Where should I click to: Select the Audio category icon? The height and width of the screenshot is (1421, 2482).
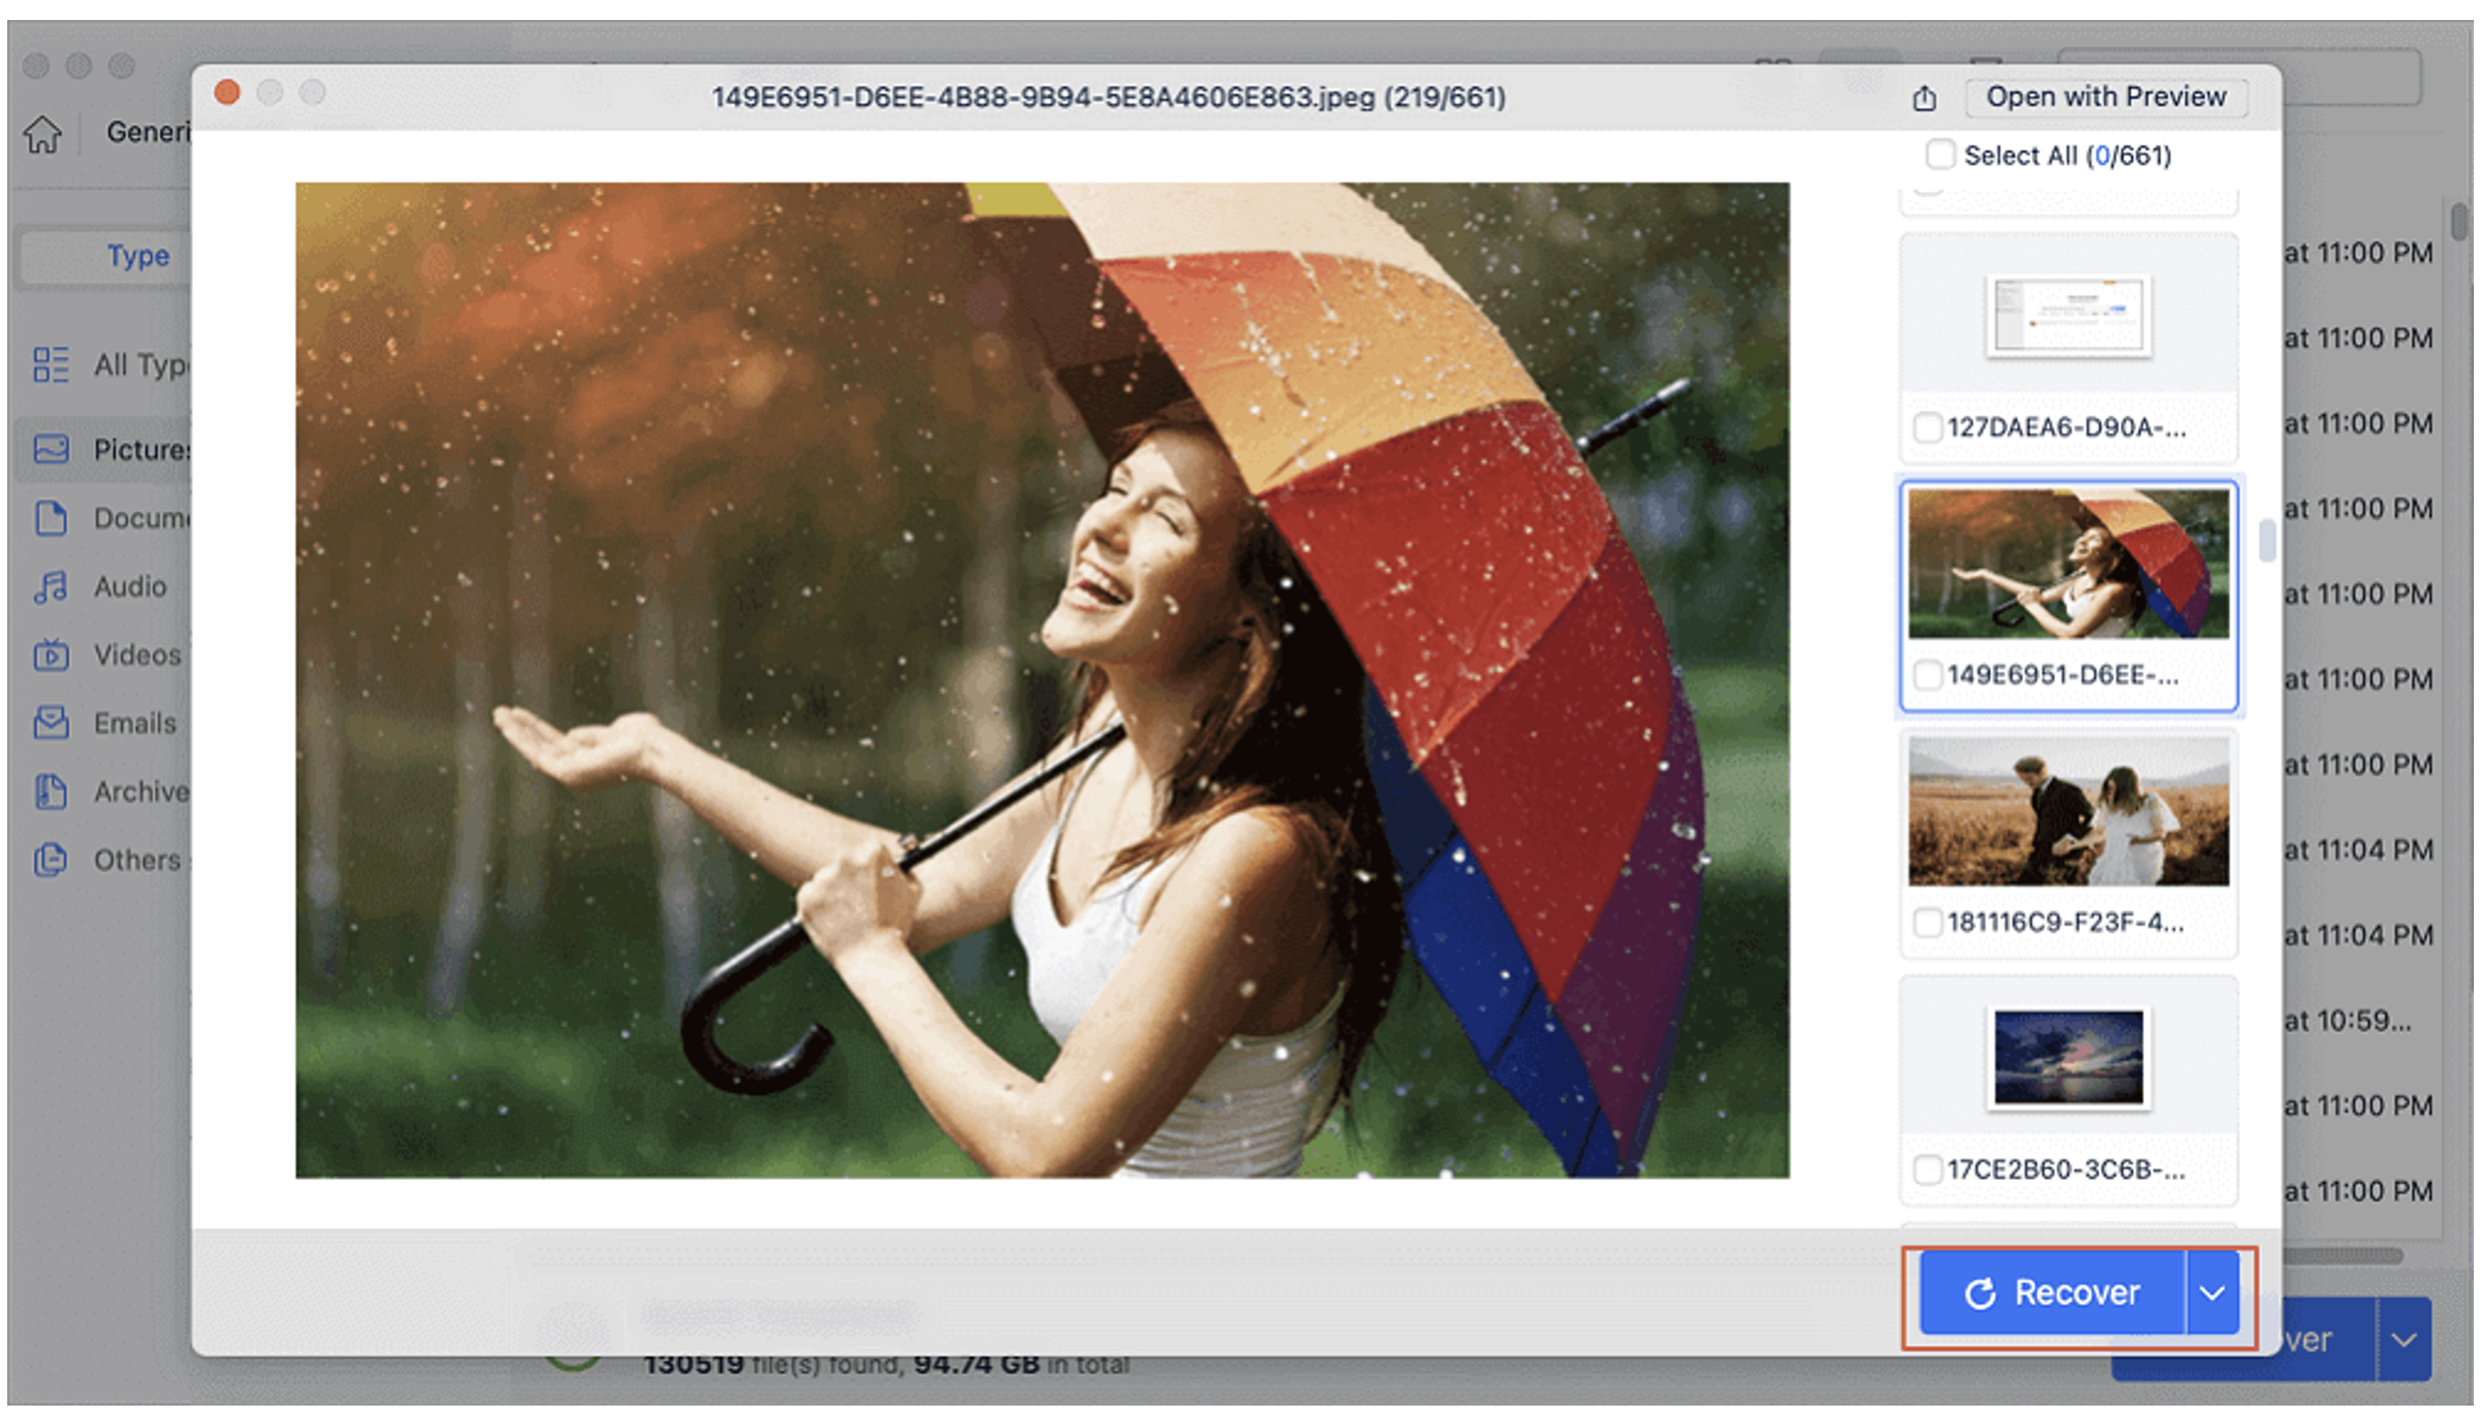click(x=51, y=586)
